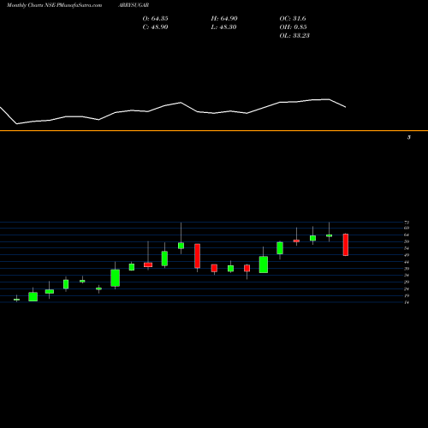428x428 pixels.
Task: Click the leftmost tiny green candlestick
Action: coord(16,300)
